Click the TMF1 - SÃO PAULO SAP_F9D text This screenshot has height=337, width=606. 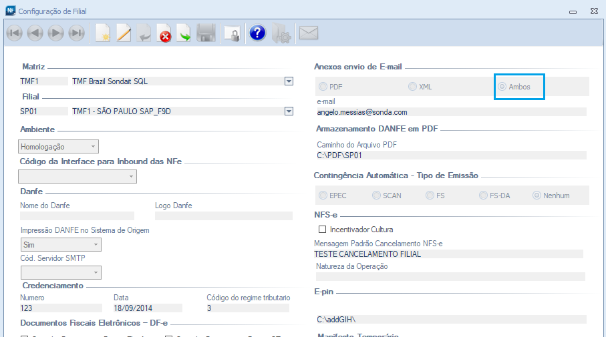122,111
